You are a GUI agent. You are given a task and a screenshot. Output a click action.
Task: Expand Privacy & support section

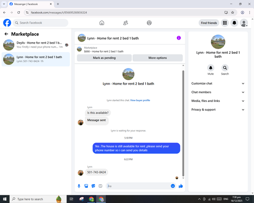(218, 110)
